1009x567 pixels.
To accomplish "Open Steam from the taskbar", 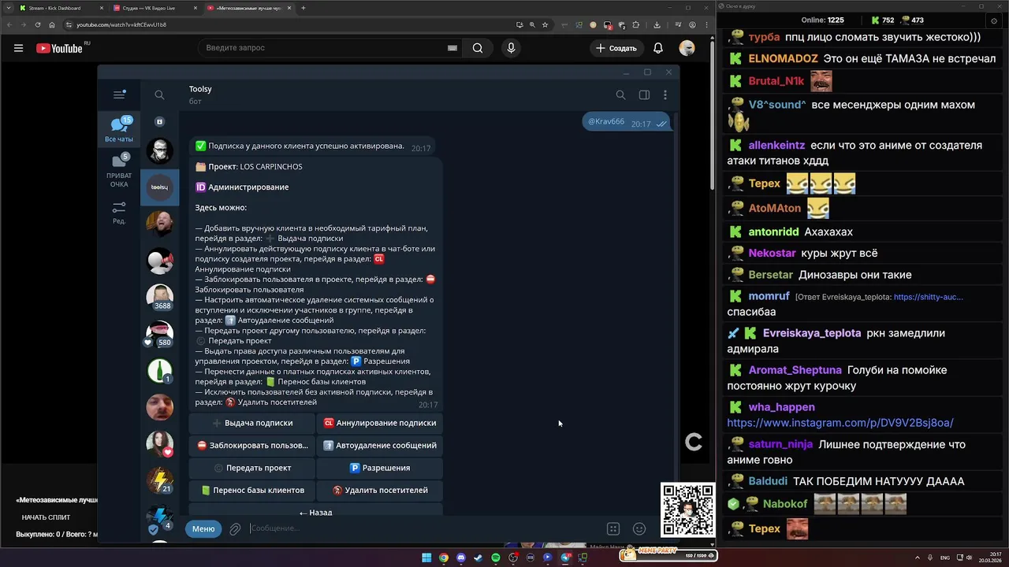I will 478,558.
